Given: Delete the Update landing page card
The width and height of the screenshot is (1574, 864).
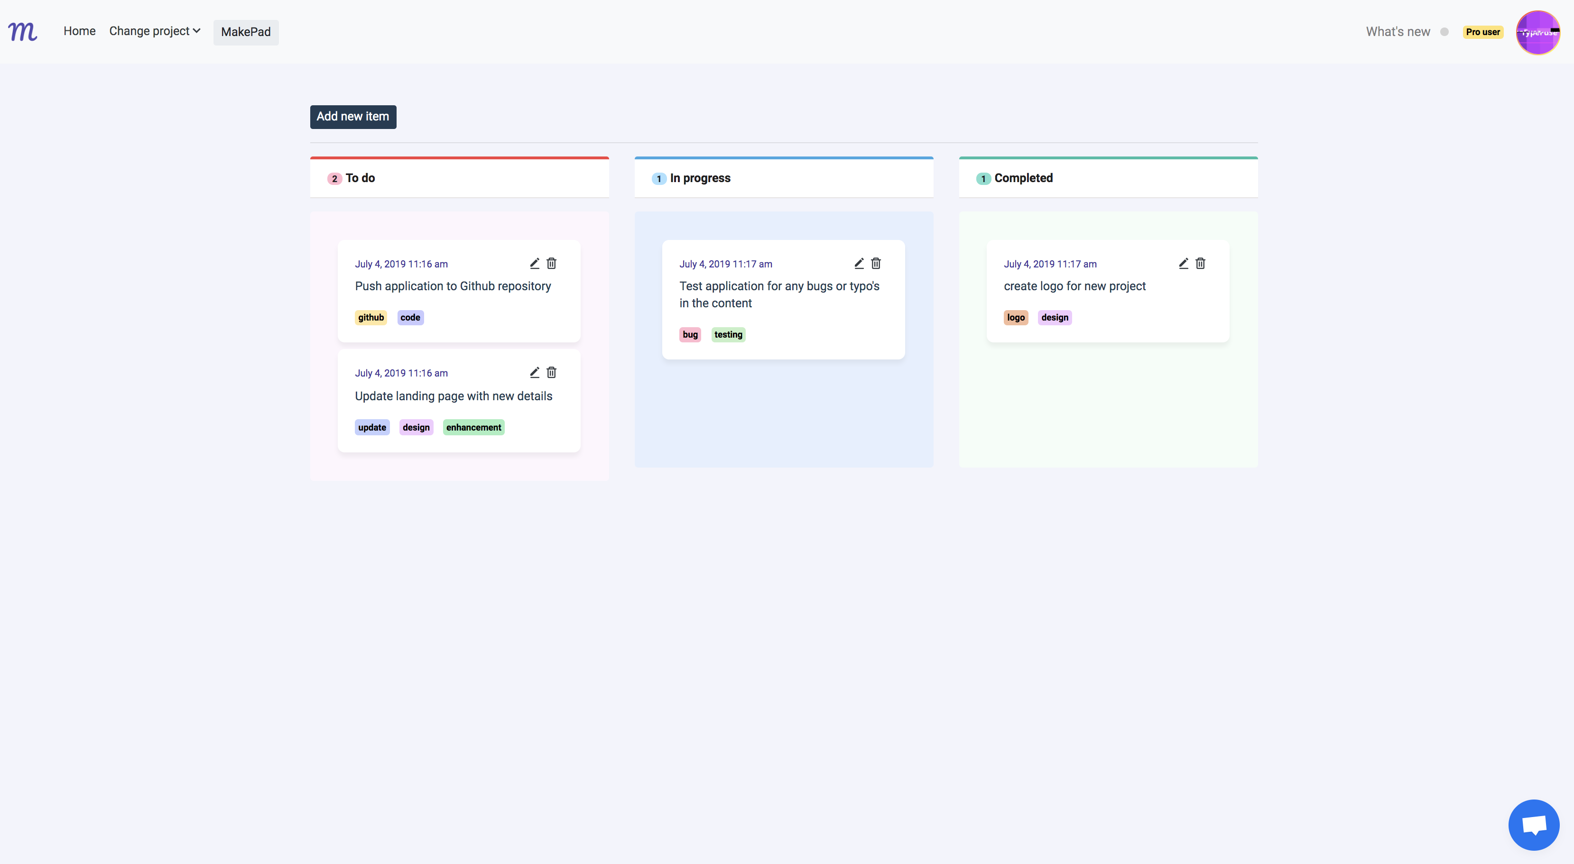Looking at the screenshot, I should tap(551, 372).
